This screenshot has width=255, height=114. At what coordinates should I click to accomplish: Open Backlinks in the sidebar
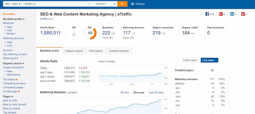coord(9,23)
